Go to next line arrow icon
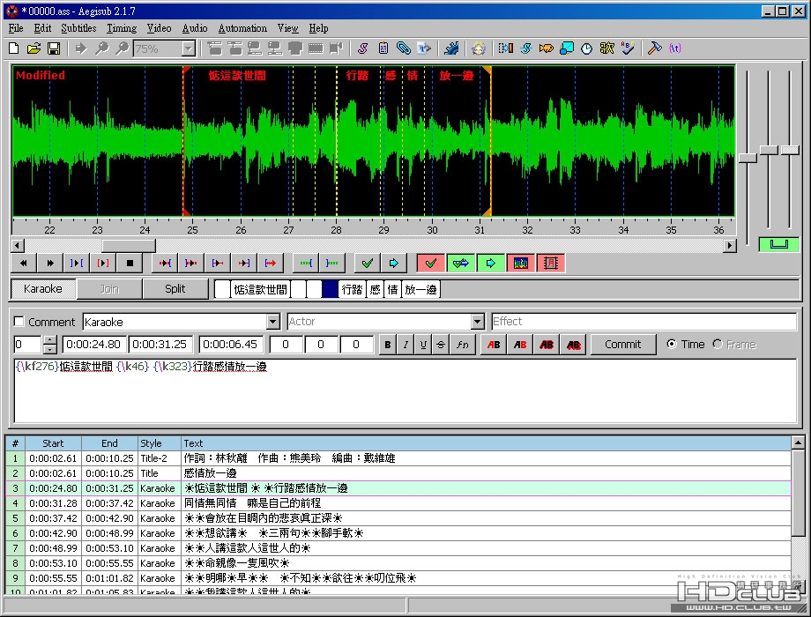The width and height of the screenshot is (811, 617). click(394, 264)
